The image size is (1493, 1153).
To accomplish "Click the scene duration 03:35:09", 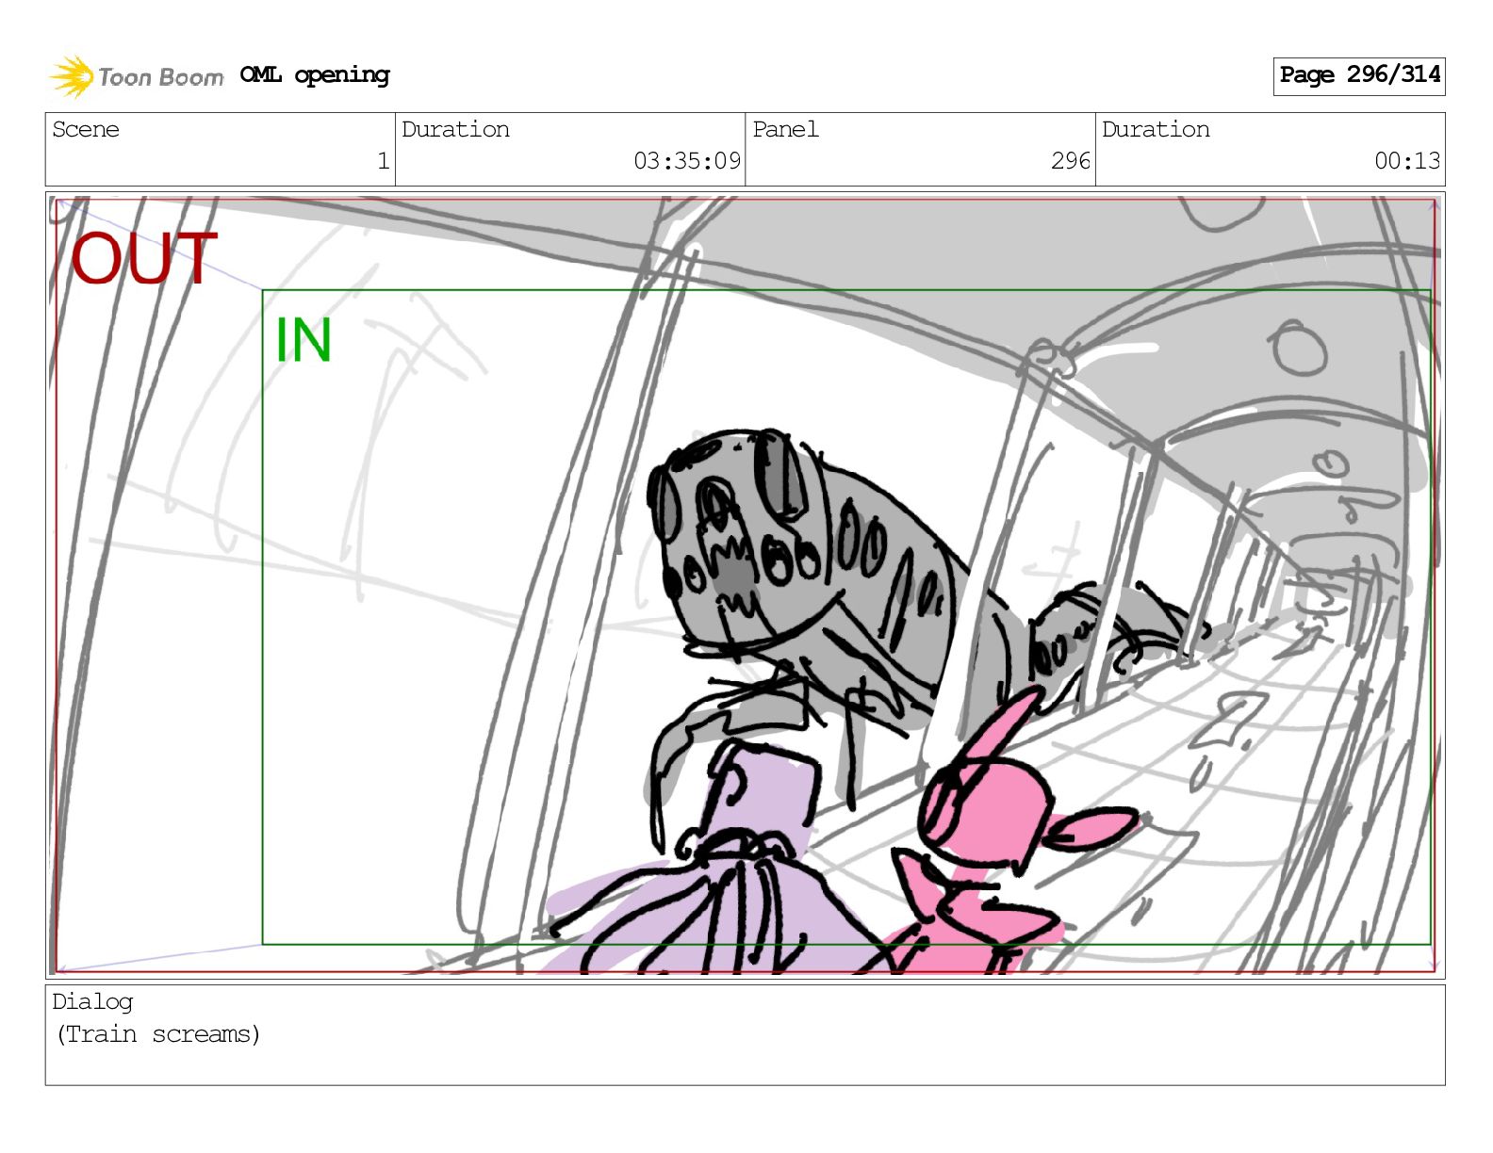I will [687, 161].
